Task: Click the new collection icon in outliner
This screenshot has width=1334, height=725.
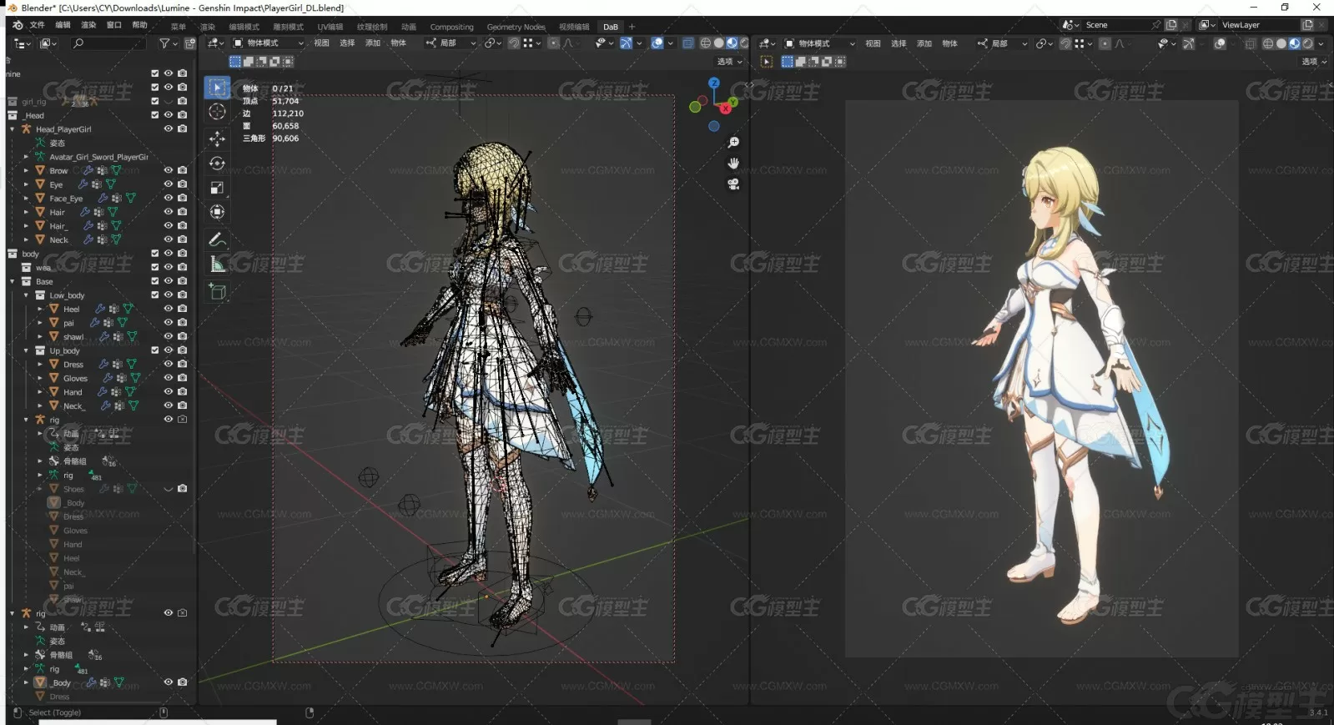Action: point(190,43)
